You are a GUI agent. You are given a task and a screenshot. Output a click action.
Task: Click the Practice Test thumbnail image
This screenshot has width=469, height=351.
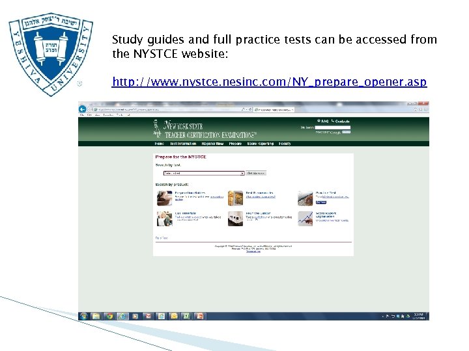coord(306,198)
